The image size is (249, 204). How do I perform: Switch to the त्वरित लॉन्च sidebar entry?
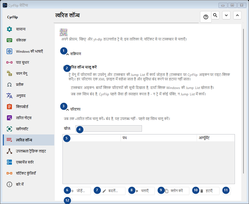coord(28,140)
